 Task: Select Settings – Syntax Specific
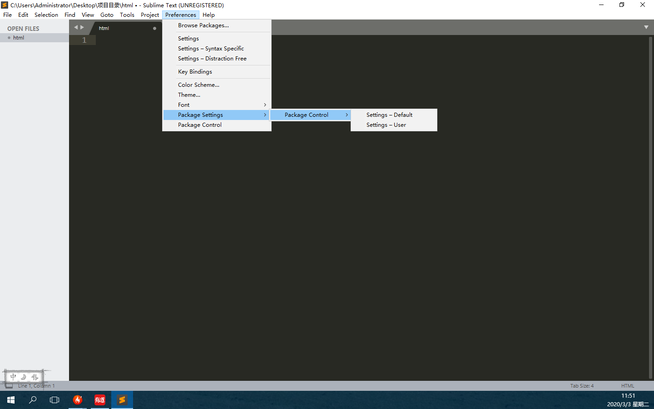coord(217,49)
